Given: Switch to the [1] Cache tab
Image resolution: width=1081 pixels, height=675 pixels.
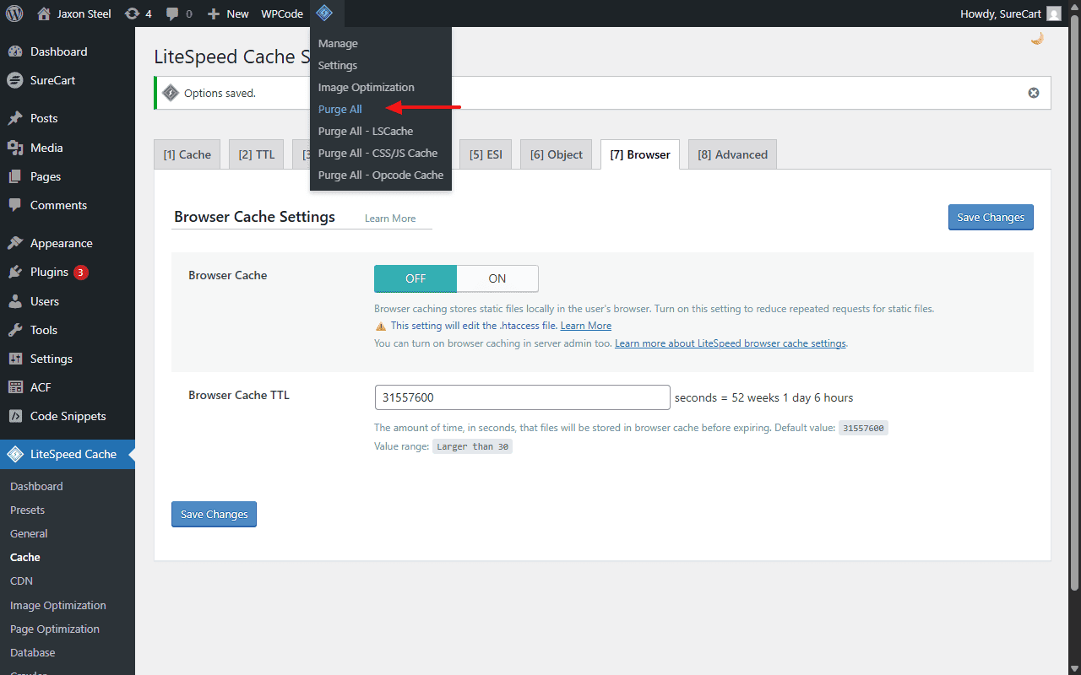Looking at the screenshot, I should pos(187,154).
